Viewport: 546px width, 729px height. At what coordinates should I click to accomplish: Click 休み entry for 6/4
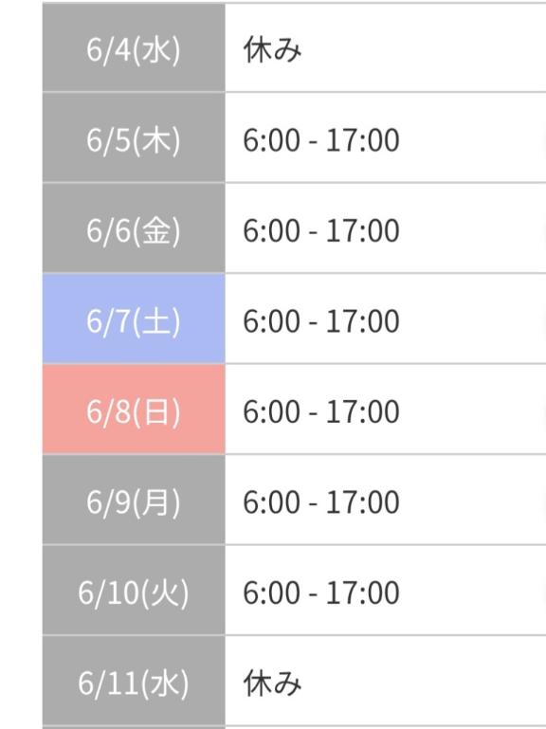(x=273, y=49)
